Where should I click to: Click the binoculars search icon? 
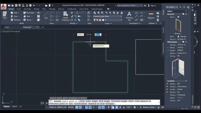click(x=145, y=6)
